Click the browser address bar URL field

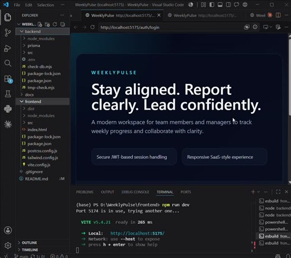pyautogui.click(x=171, y=27)
